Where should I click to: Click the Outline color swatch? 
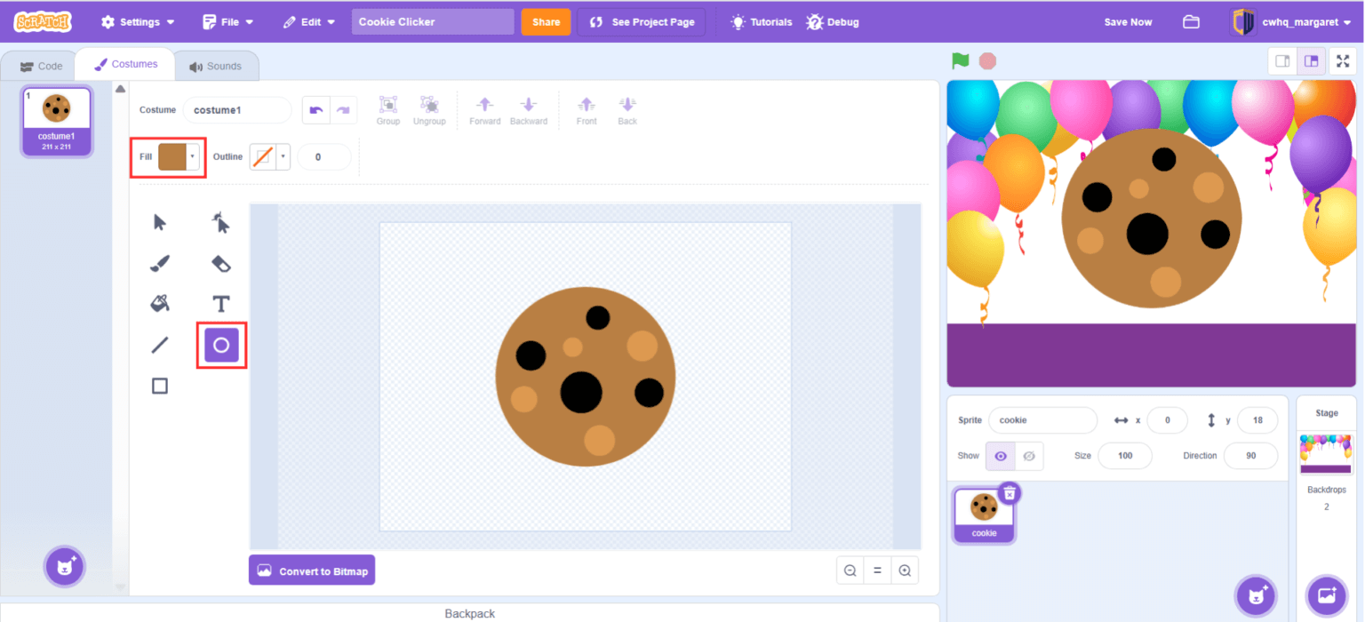coord(264,157)
